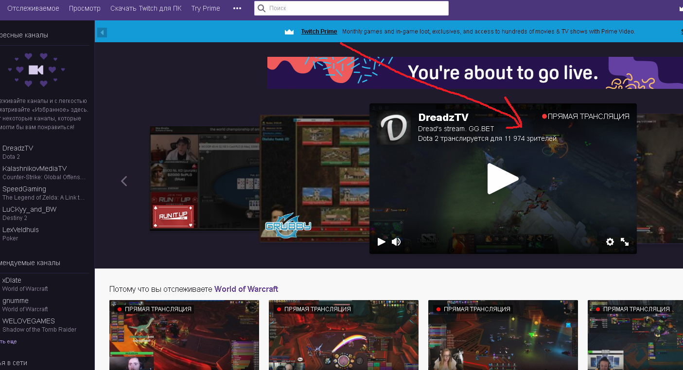
Task: Toggle fullscreen on the featured player
Action: [625, 242]
